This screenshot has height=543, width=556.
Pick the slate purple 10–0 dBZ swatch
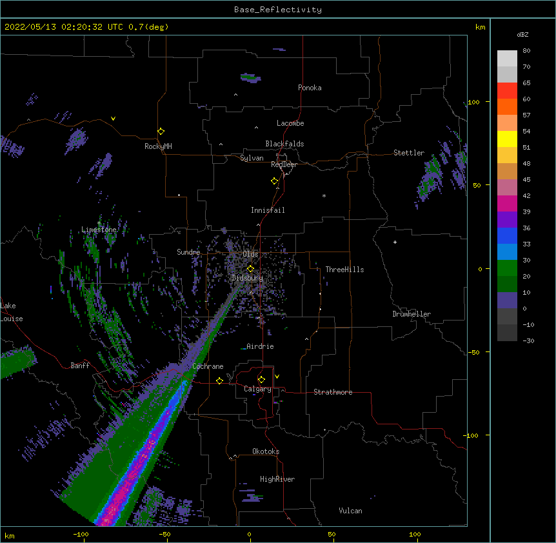tap(507, 301)
